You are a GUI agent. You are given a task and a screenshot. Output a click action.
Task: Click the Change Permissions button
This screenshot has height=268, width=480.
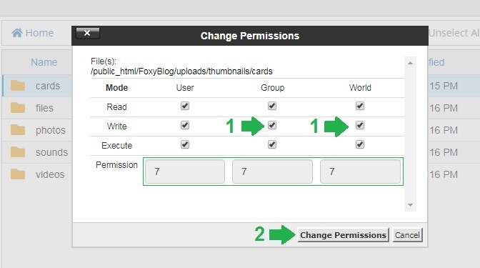[343, 235]
